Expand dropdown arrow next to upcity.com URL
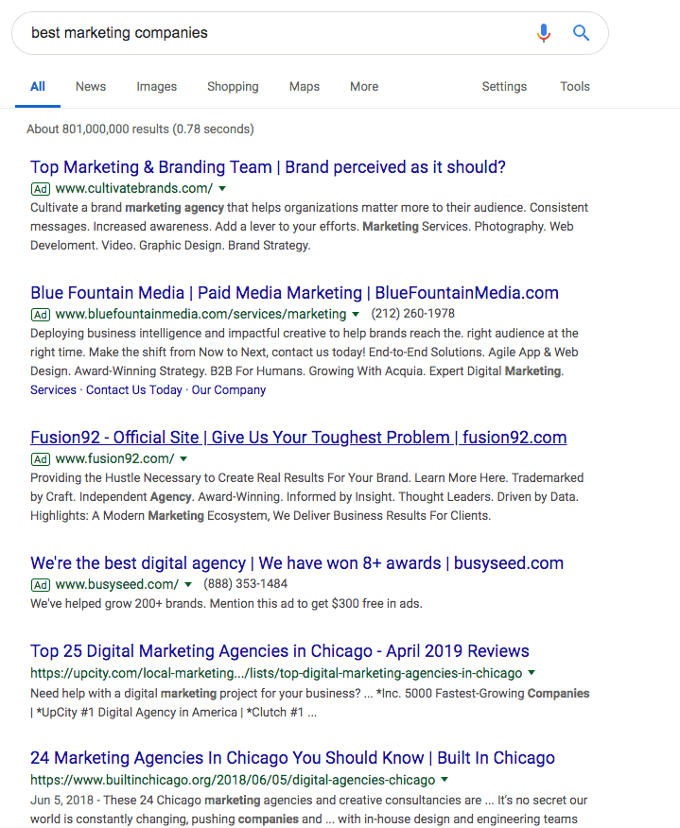The image size is (680, 828). 532,673
